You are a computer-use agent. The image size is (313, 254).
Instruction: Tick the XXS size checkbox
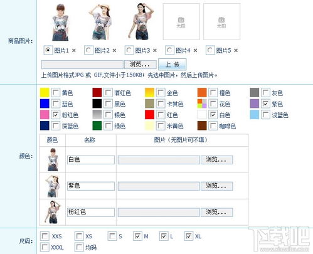pos(45,236)
